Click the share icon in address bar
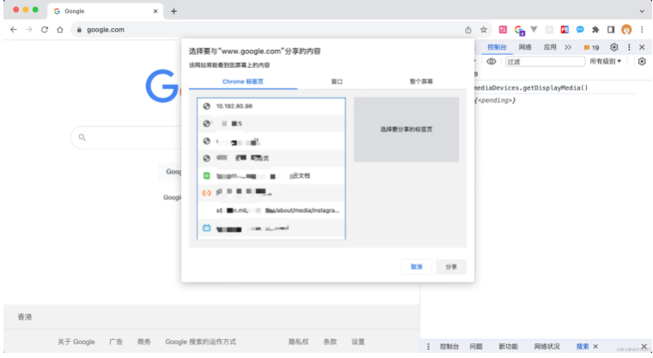 468,29
